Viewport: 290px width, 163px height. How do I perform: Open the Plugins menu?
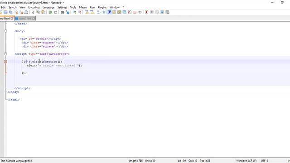coord(102,7)
